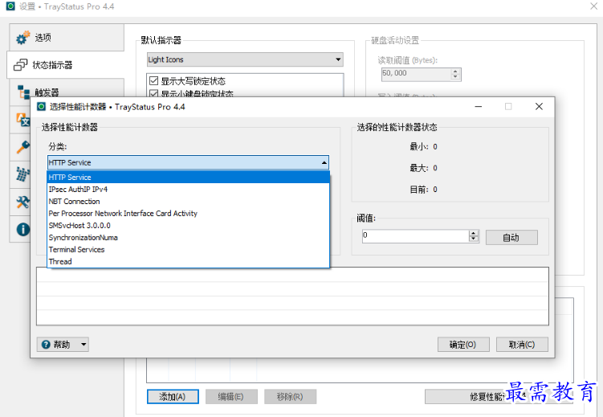This screenshot has width=603, height=417.
Task: Click the trigger tree icon beside 触发器
Action: click(23, 92)
